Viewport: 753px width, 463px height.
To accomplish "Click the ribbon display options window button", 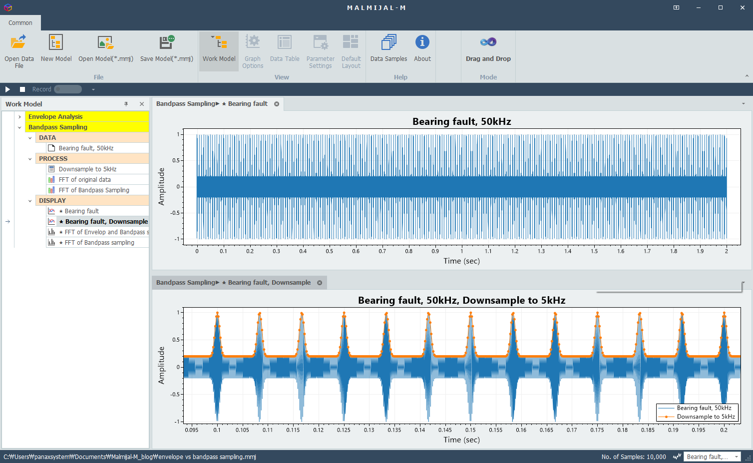I will (x=676, y=7).
